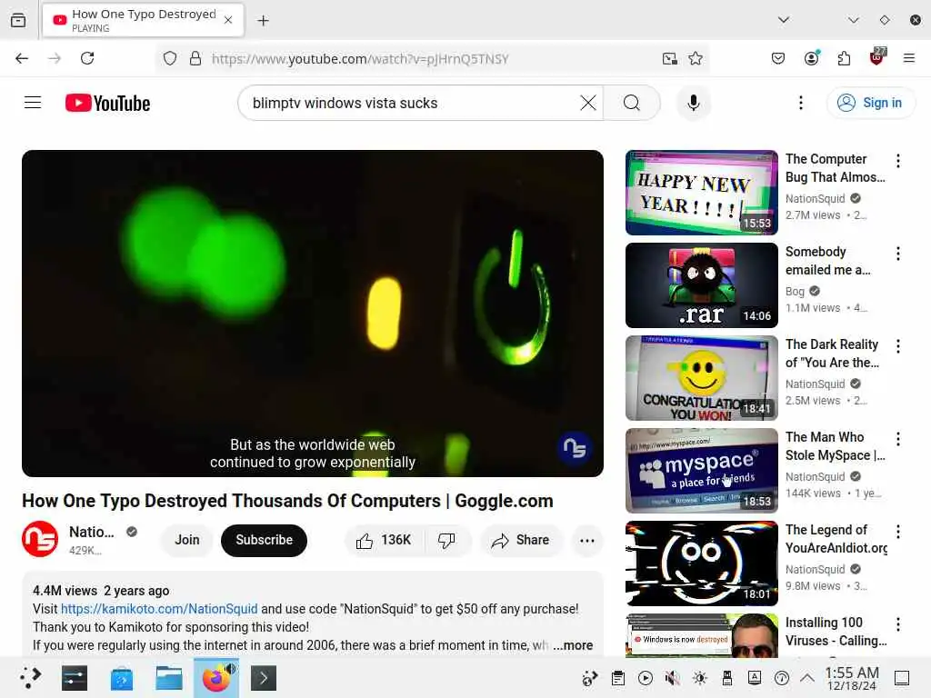Image resolution: width=931 pixels, height=698 pixels.
Task: Open Discover software store taskbar icon
Action: pyautogui.click(x=122, y=678)
